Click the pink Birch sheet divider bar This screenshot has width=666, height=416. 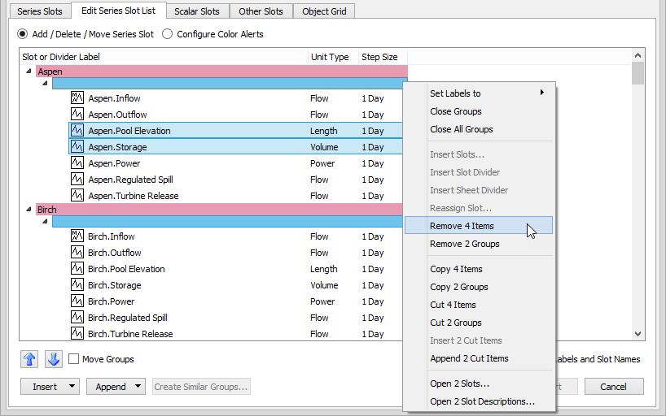(220, 210)
